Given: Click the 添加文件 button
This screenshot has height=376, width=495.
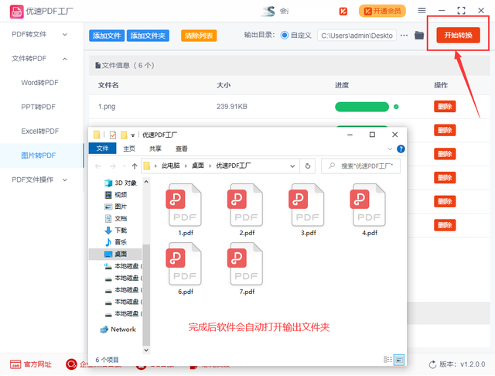Looking at the screenshot, I should point(107,36).
